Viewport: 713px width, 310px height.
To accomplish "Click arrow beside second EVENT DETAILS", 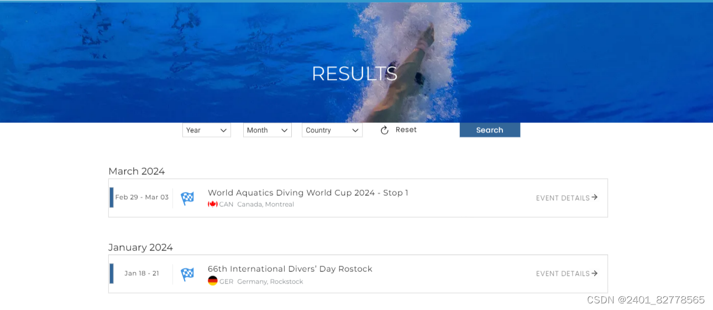I will [x=595, y=273].
